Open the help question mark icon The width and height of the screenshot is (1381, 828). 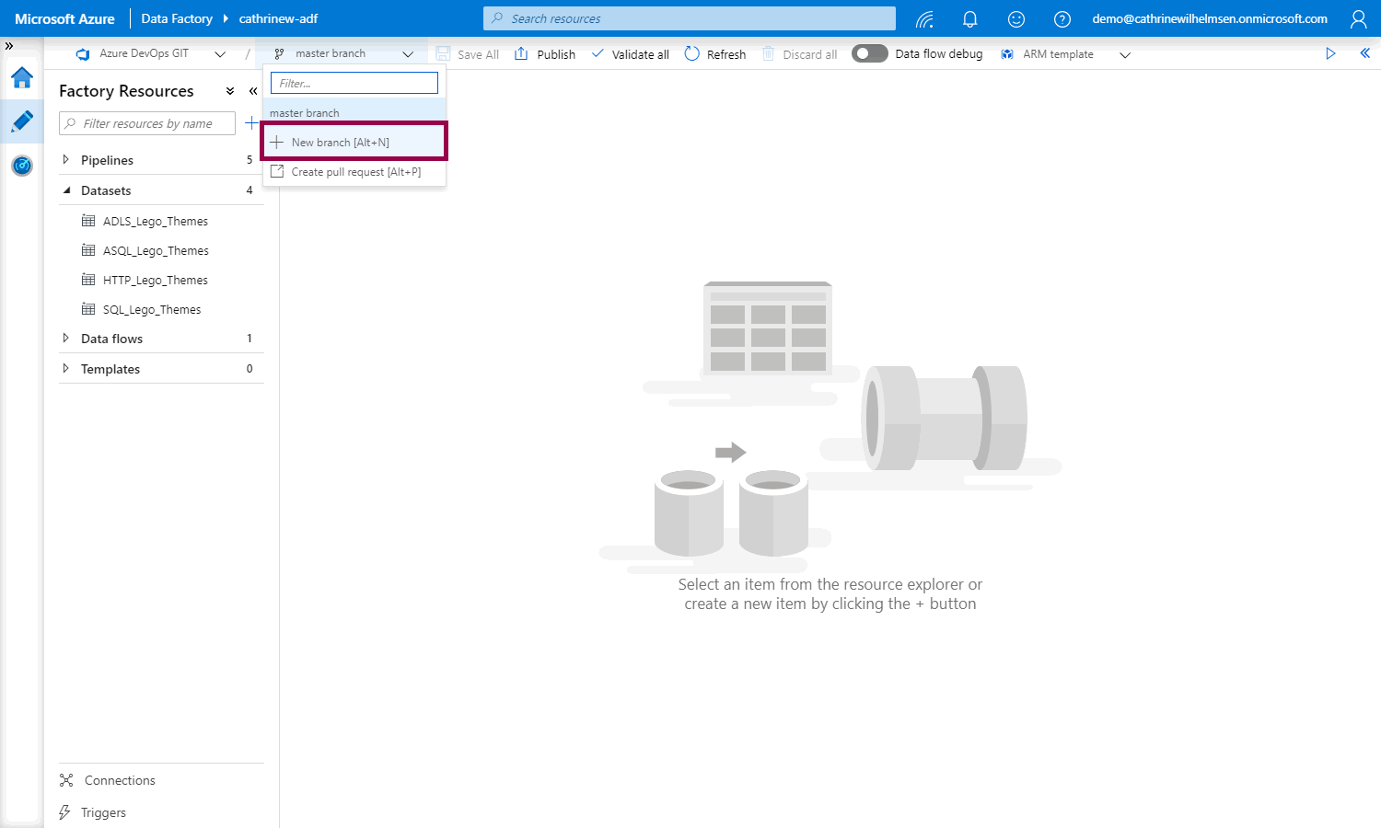[x=1062, y=19]
